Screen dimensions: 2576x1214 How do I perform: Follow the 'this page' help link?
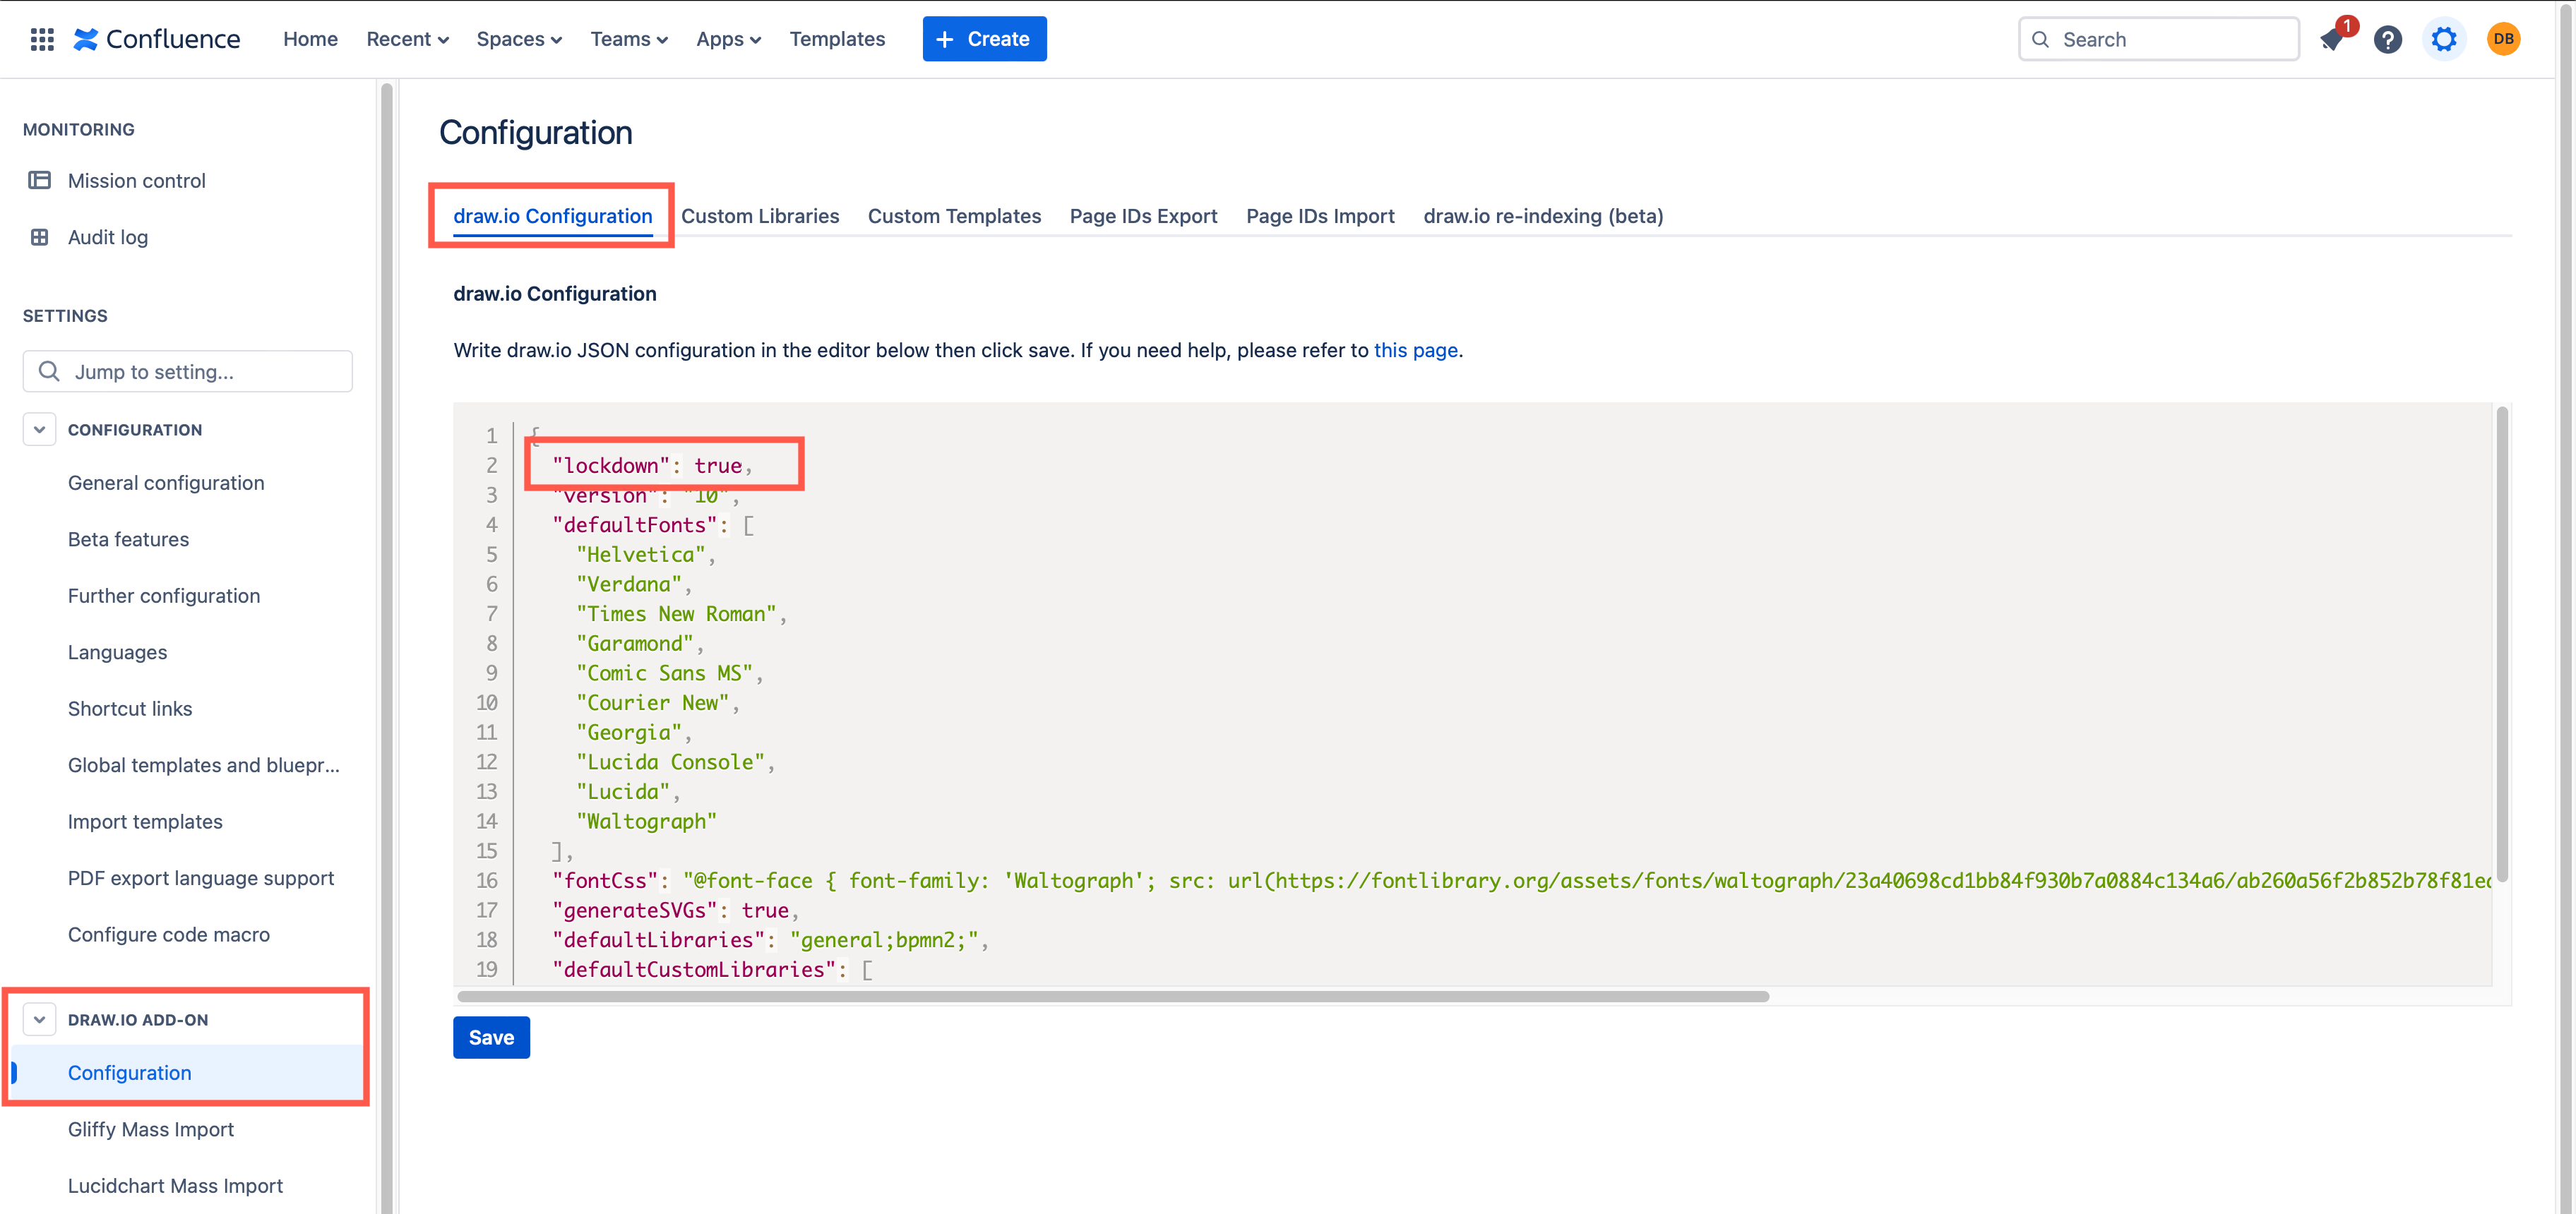(x=1415, y=351)
